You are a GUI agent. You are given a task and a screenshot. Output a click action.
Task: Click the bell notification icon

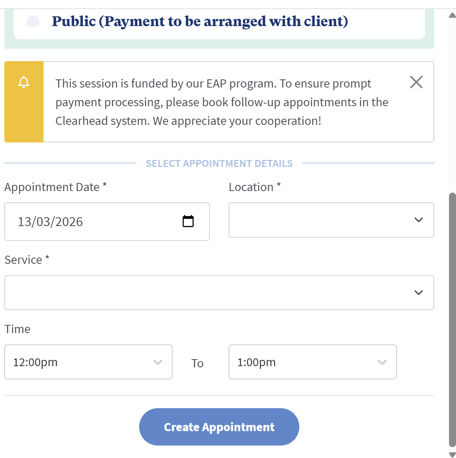[24, 82]
